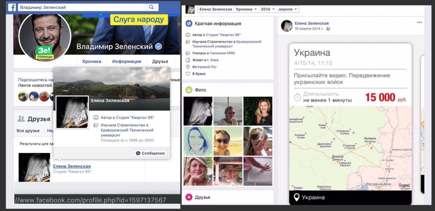The width and height of the screenshot is (435, 211).
Task: Open Елена Зеленская link in friends list
Action: [x=72, y=166]
